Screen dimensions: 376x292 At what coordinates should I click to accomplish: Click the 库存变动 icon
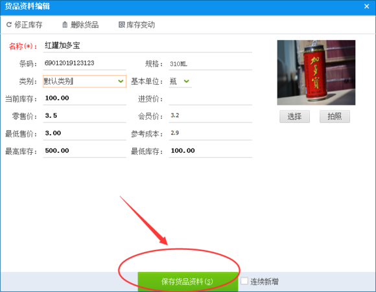122,25
